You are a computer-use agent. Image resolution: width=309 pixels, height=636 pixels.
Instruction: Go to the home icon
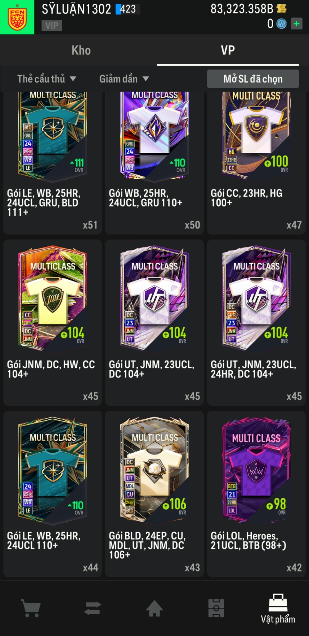(154, 608)
